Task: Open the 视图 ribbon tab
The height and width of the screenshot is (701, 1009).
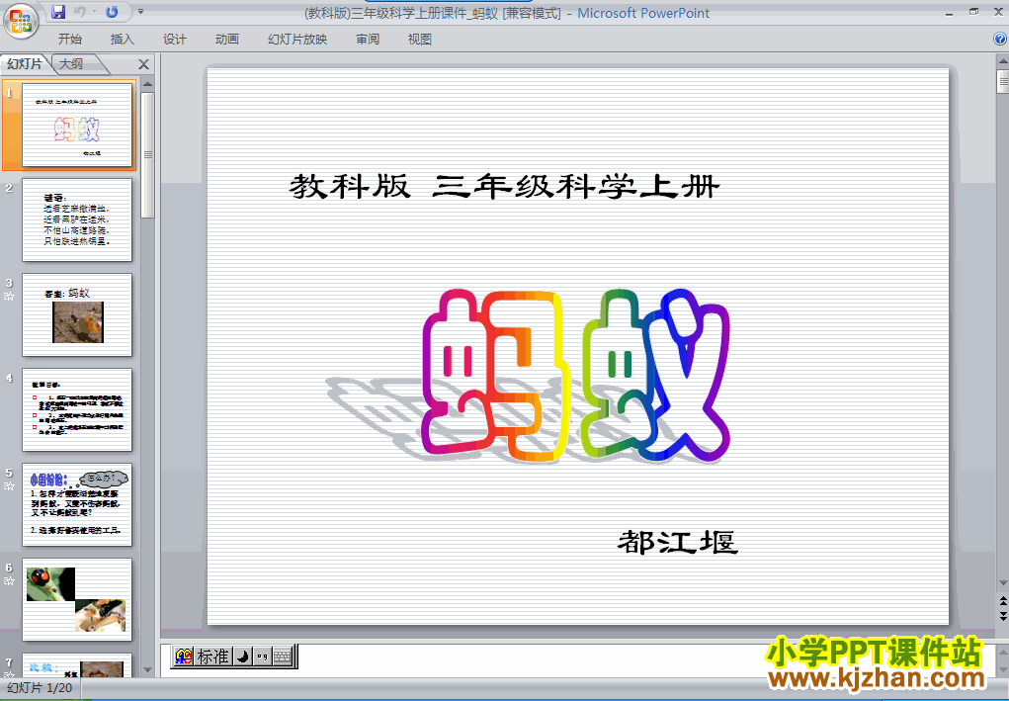Action: point(420,40)
